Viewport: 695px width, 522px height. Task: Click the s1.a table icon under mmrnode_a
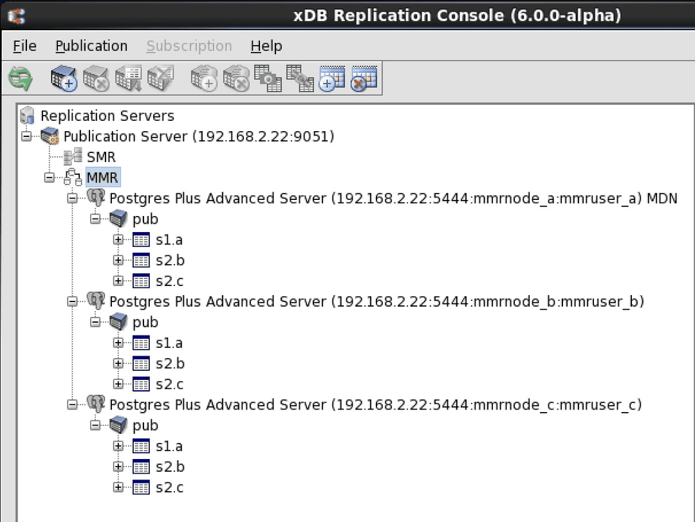(141, 240)
